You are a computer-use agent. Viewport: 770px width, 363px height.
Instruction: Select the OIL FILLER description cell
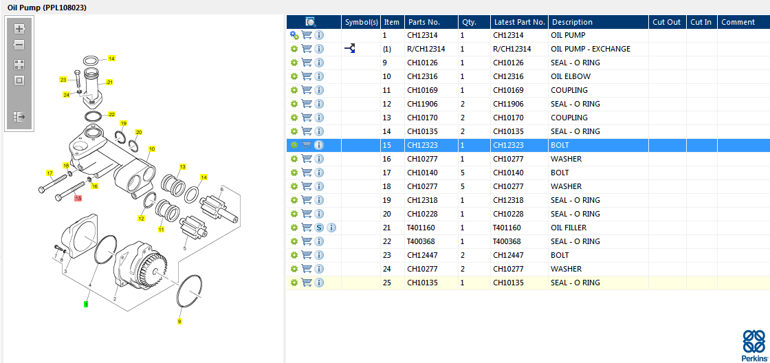click(569, 228)
